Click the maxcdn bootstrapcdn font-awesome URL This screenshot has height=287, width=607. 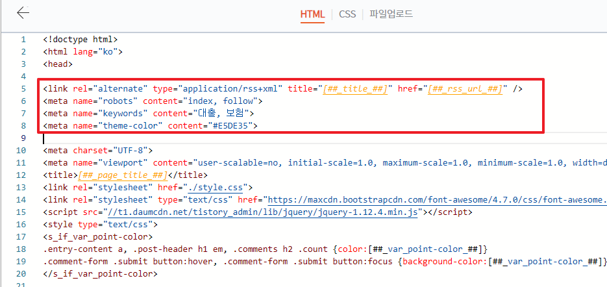click(x=437, y=200)
